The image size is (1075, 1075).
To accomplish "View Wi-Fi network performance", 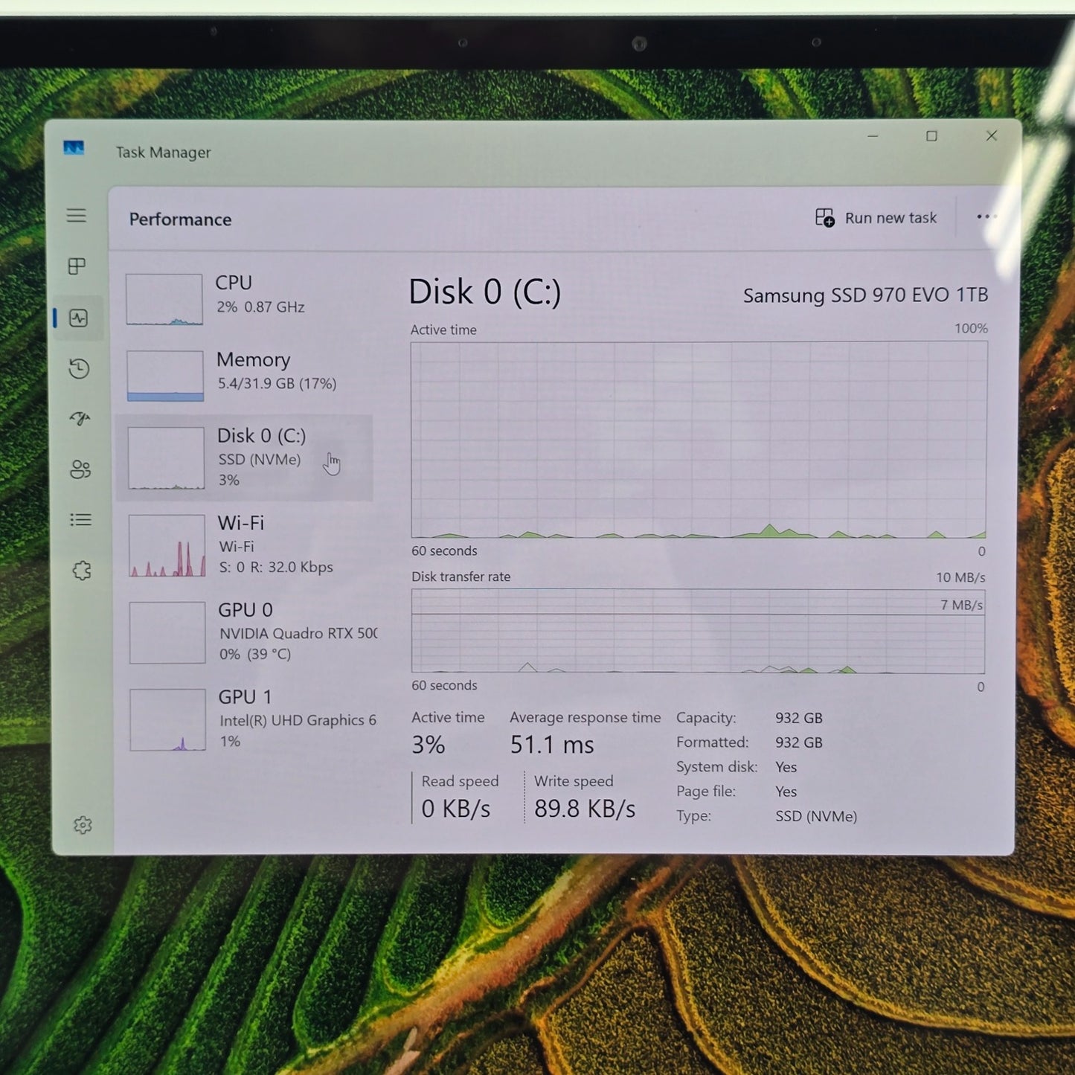I will (246, 545).
